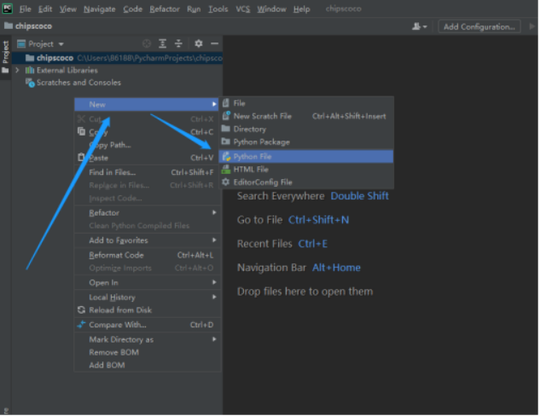
Task: Click the Ctrl+E shortcut text
Action: click(312, 244)
